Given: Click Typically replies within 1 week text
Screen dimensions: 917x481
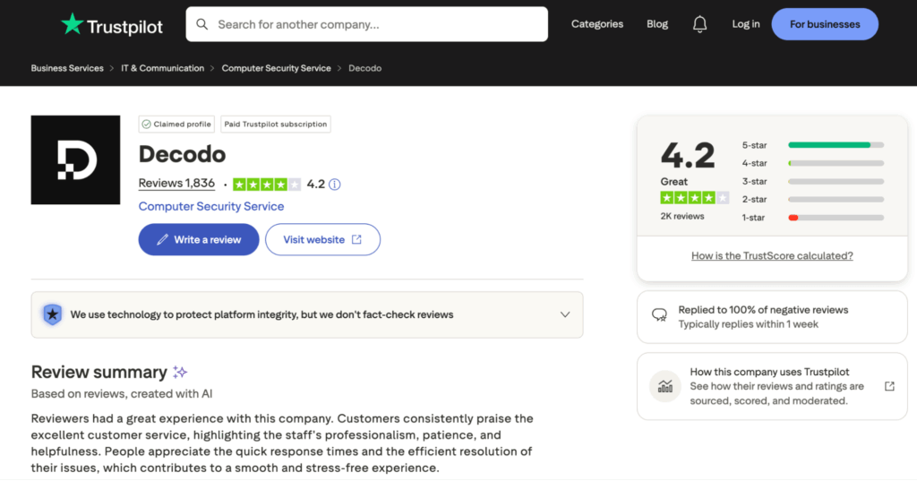Looking at the screenshot, I should coord(748,324).
